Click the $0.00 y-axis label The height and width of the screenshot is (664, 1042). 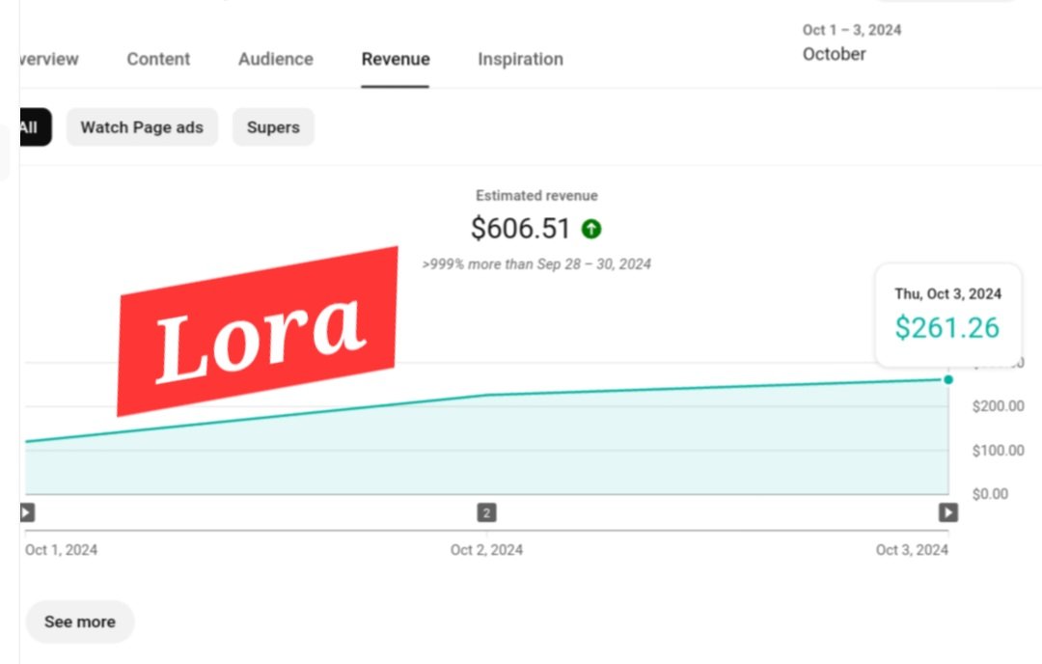[990, 494]
